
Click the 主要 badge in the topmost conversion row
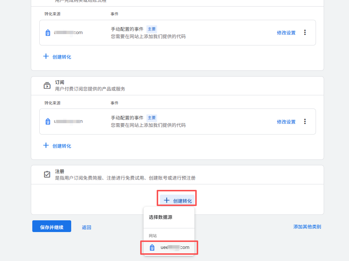[x=152, y=29]
